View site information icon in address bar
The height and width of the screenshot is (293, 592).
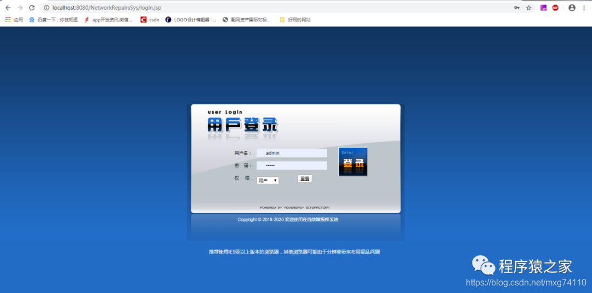click(47, 8)
